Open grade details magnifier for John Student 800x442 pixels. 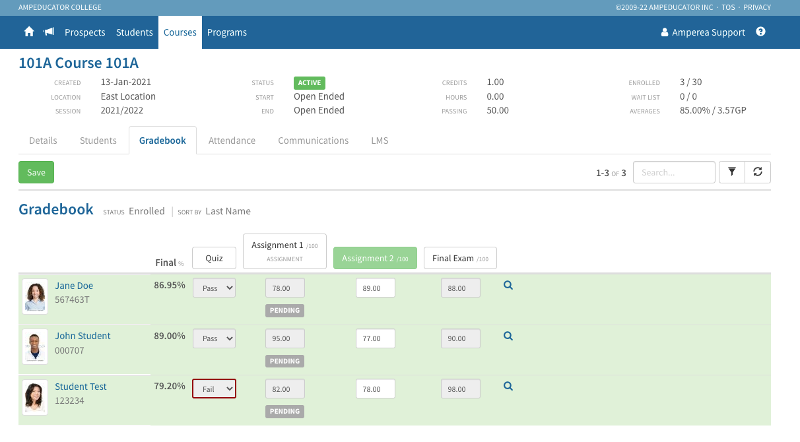point(508,336)
